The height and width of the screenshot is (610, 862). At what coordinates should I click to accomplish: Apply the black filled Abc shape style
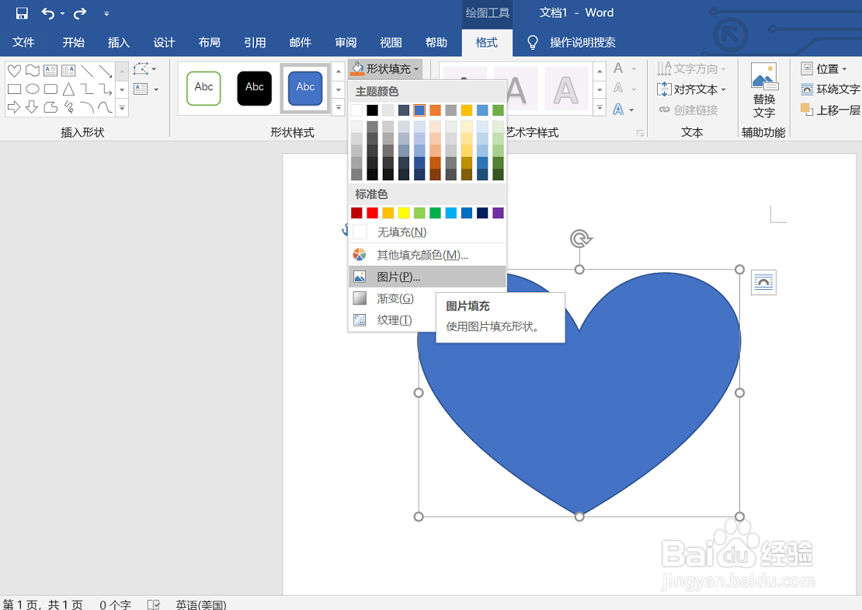255,88
